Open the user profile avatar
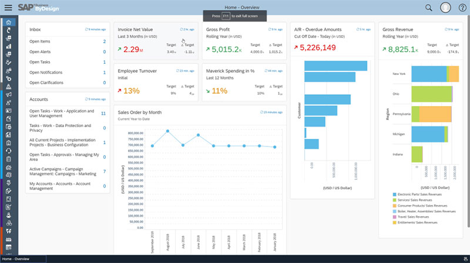This screenshot has height=263, width=470. [x=445, y=8]
